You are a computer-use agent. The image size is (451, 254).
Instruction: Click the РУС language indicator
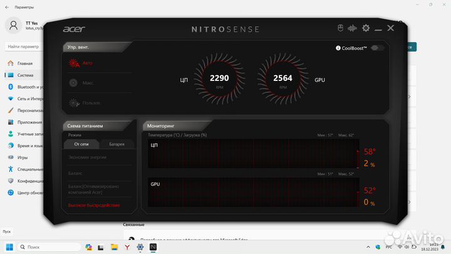(388, 247)
